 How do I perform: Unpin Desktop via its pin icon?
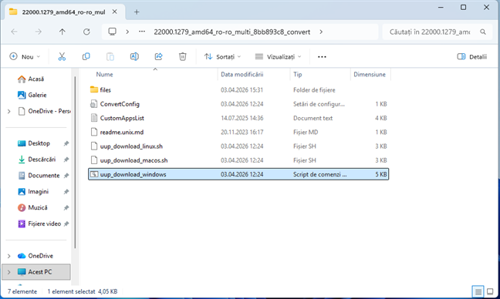66,143
